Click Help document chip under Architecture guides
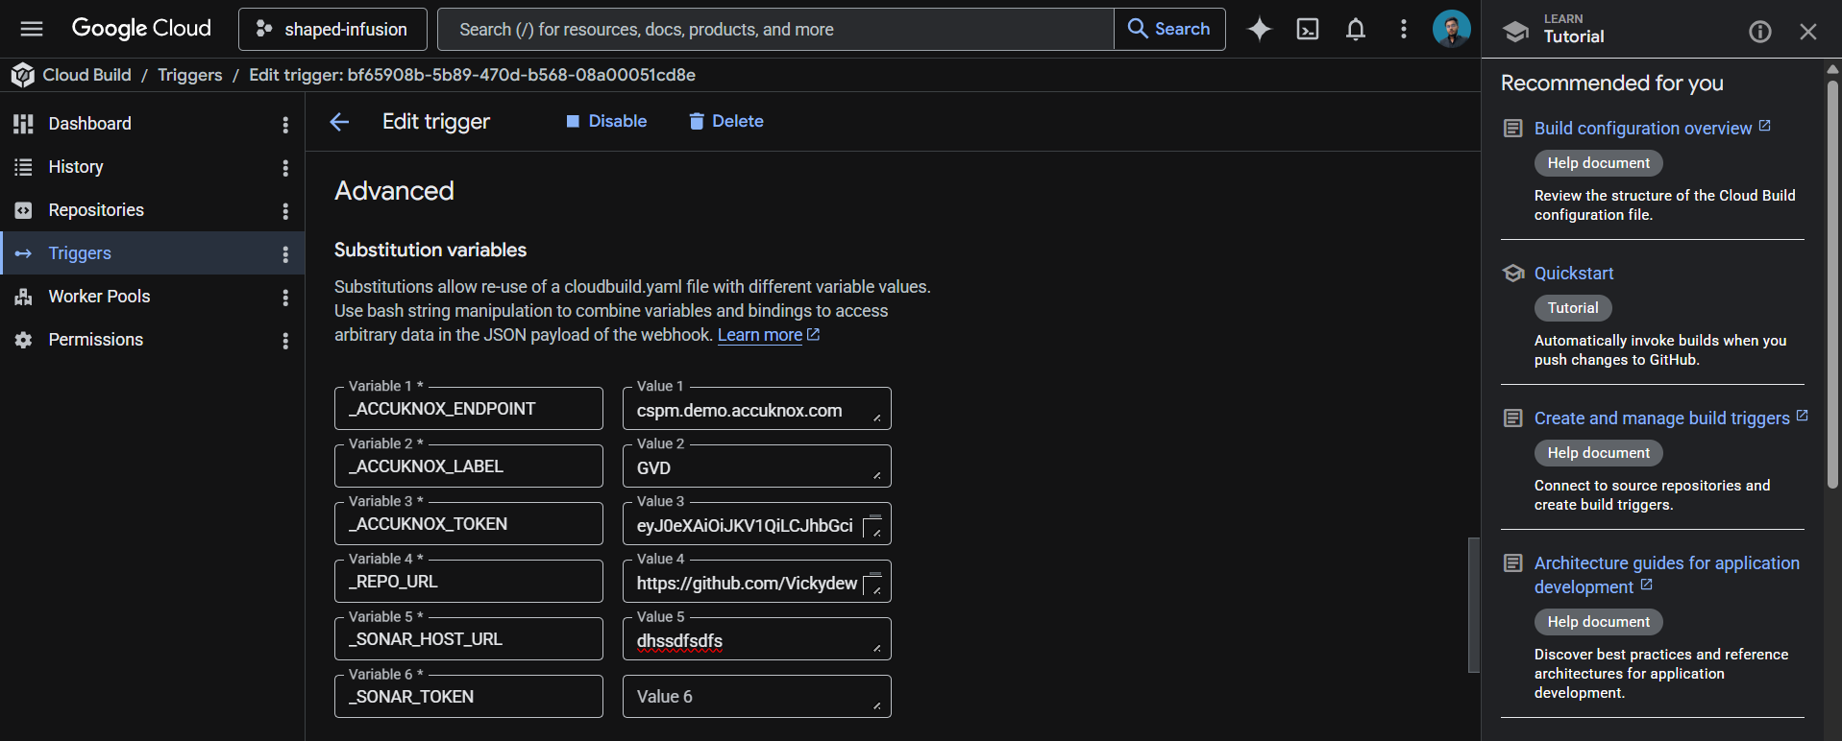The width and height of the screenshot is (1842, 741). [1598, 622]
